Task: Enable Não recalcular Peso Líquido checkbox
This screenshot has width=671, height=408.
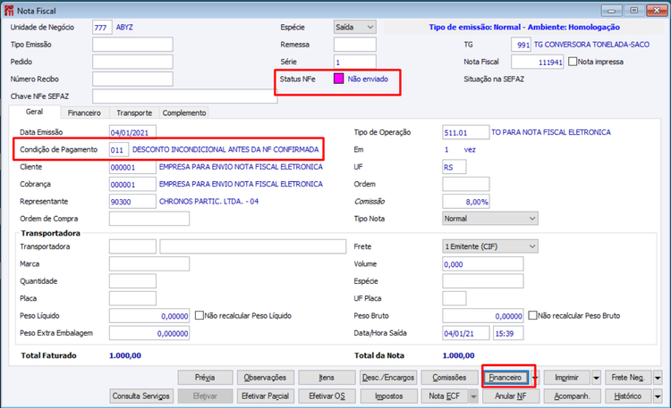Action: [199, 315]
